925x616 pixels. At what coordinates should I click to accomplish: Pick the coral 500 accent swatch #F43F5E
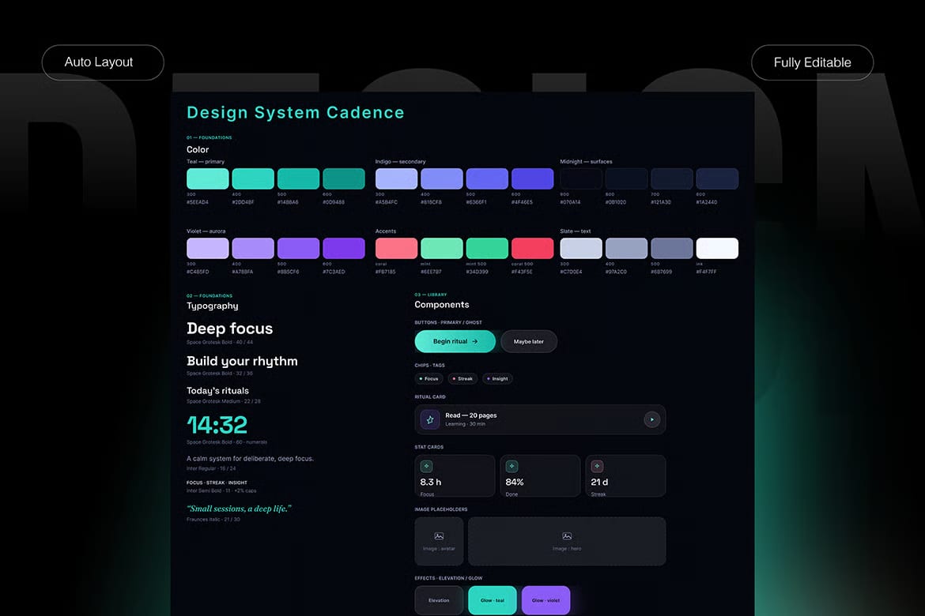(533, 248)
